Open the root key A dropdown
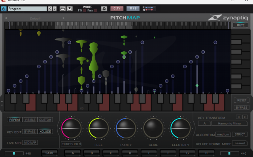Viewport: 253px width, 157px height. [x=204, y=123]
